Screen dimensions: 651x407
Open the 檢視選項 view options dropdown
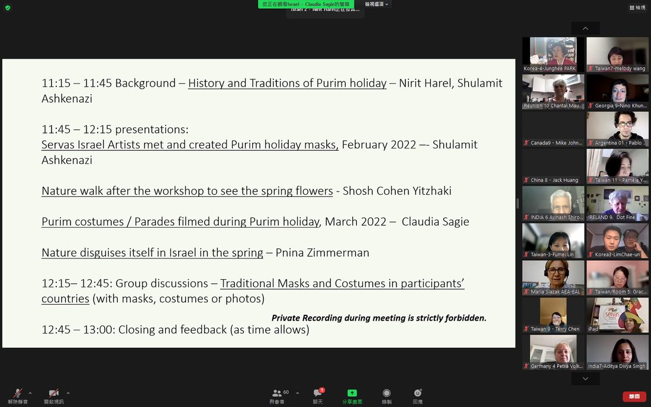376,4
